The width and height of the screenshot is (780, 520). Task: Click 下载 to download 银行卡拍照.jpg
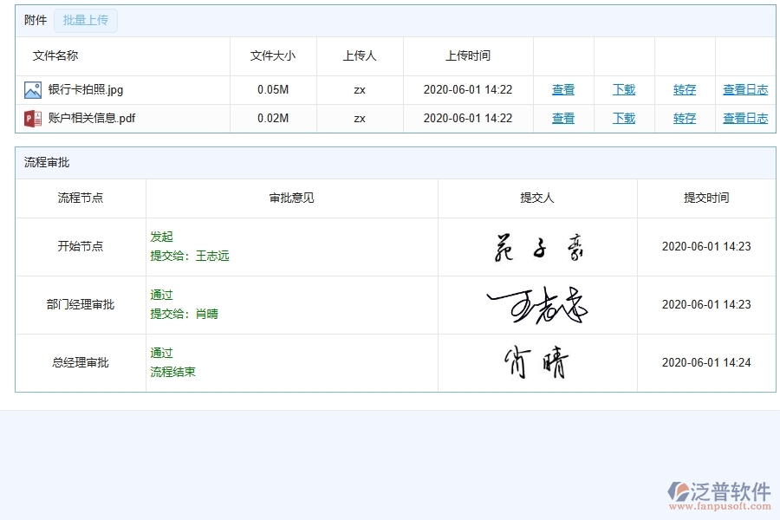point(623,88)
